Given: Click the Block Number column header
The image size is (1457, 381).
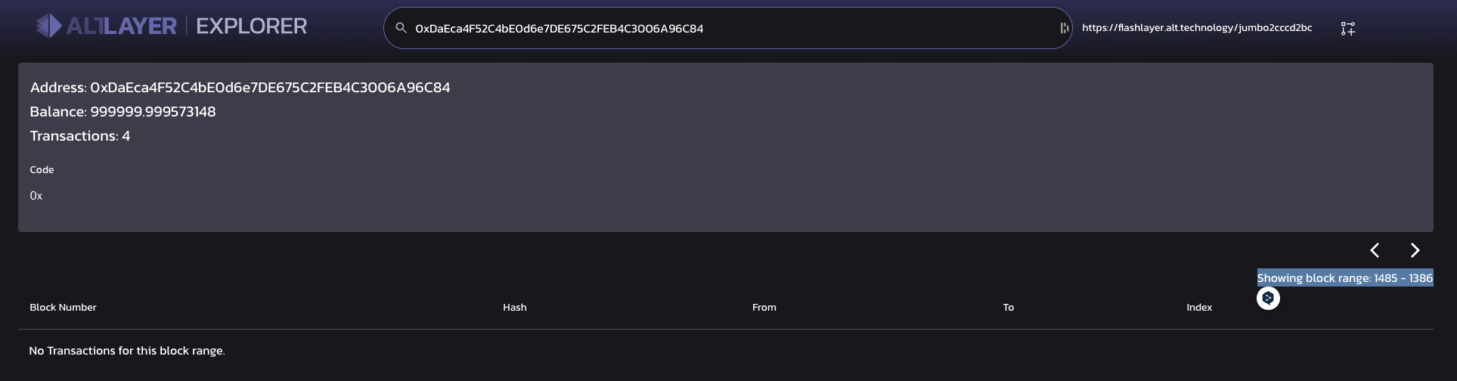Looking at the screenshot, I should pos(63,307).
